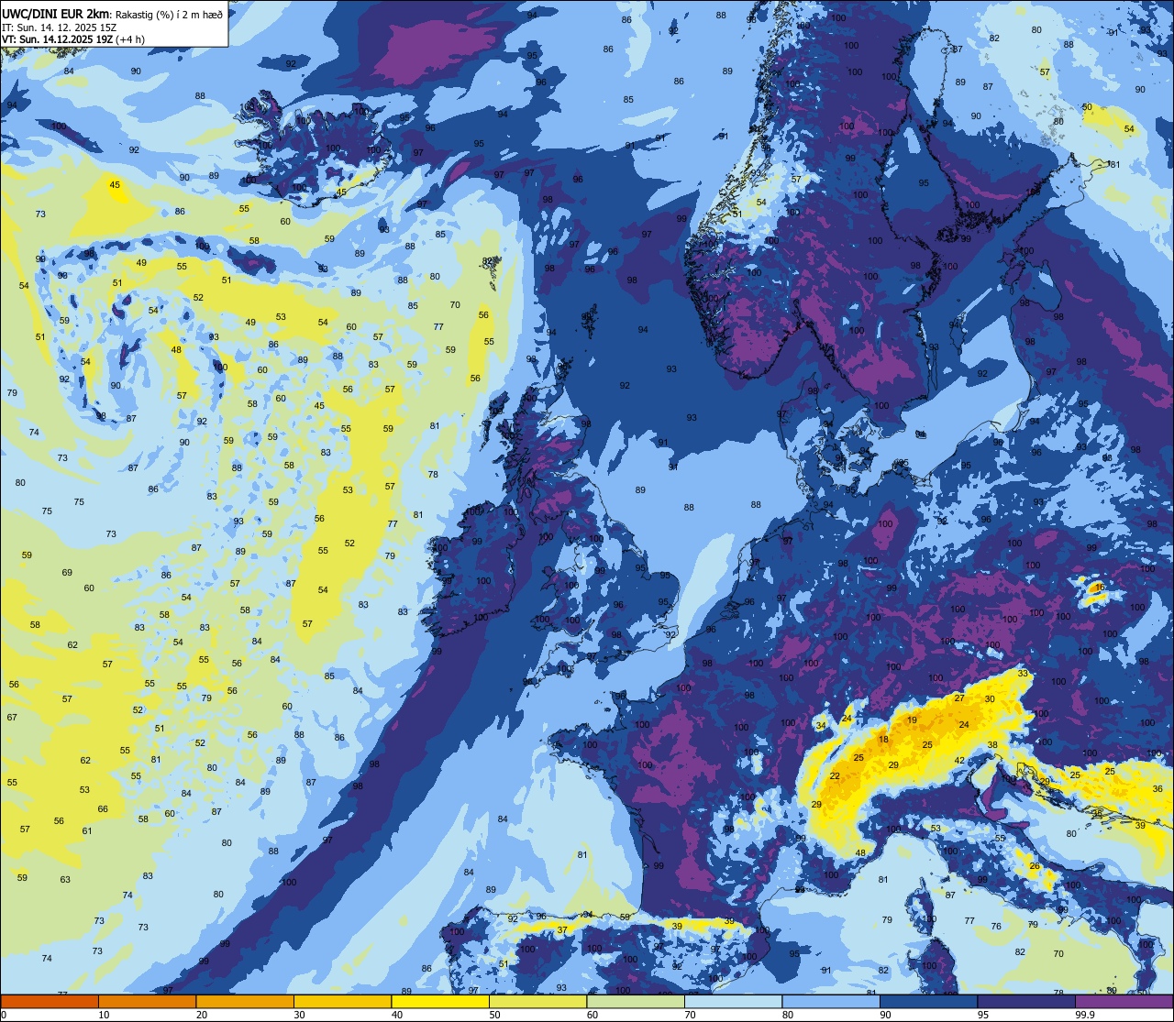
Task: Click the humidity value "42" on the map
Action: (x=959, y=761)
